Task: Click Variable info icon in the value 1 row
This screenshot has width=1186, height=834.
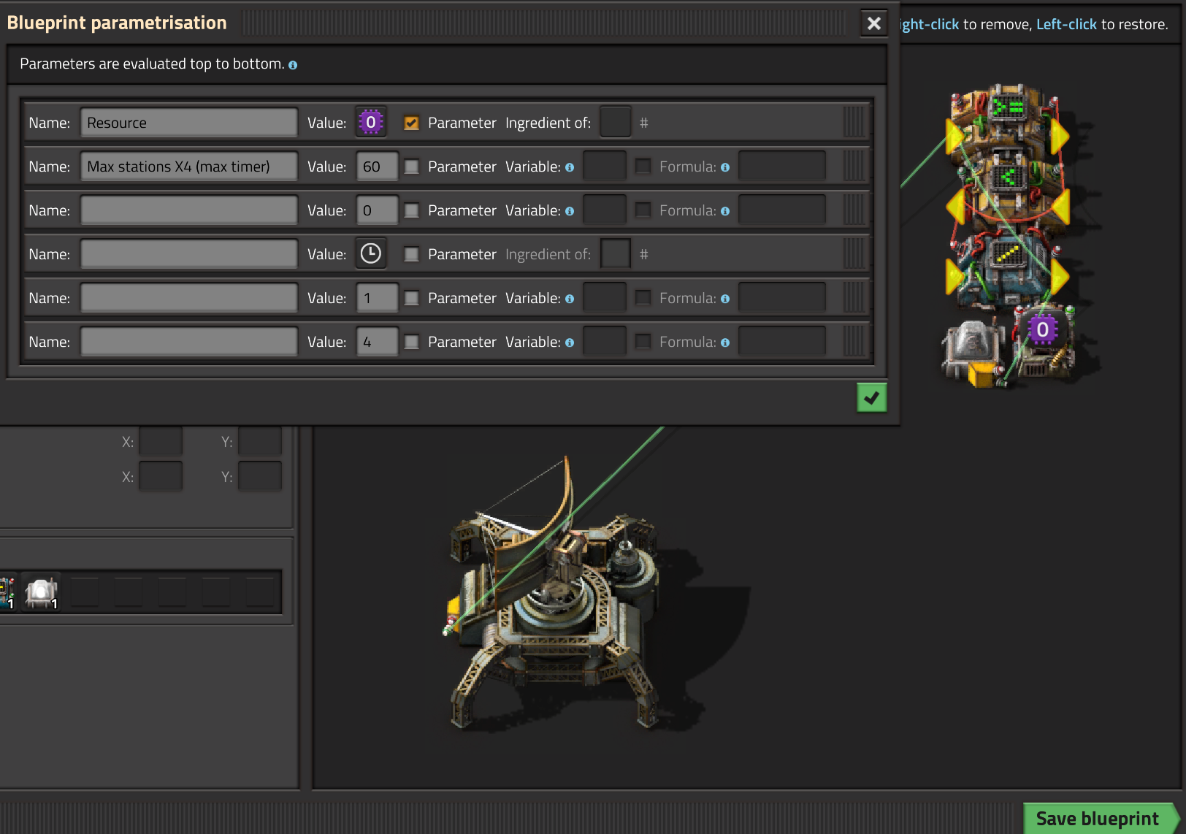Action: tap(570, 299)
